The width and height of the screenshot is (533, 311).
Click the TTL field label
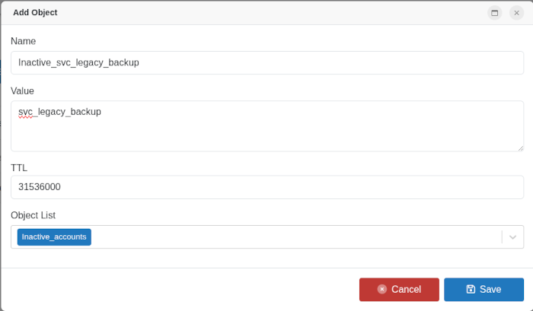(x=19, y=167)
